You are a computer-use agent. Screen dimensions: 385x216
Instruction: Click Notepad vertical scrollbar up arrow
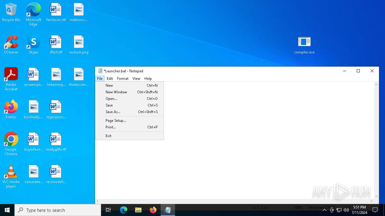(376, 84)
